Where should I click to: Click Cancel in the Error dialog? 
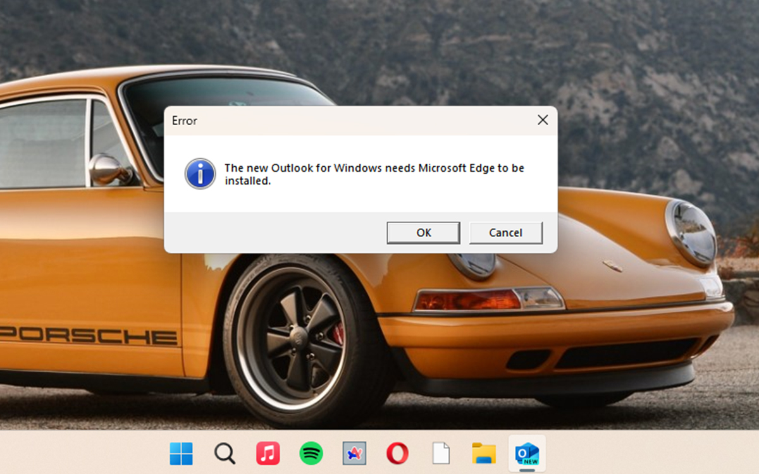pos(505,233)
